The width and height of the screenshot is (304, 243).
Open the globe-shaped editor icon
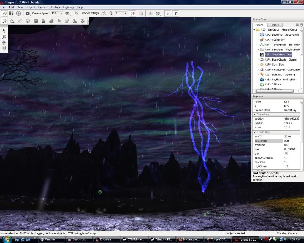(28, 21)
